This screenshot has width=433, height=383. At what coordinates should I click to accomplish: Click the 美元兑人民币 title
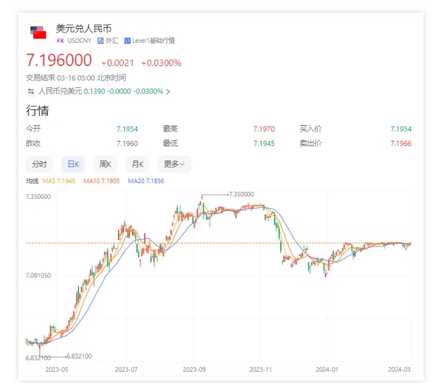(x=83, y=28)
